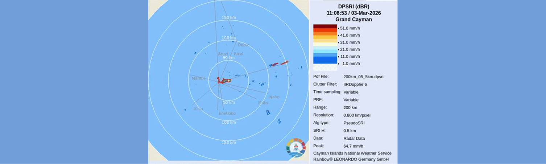Pick the Mambi waypoint on the map
Image resolution: width=546 pixels, height=164 pixels.
198,78
